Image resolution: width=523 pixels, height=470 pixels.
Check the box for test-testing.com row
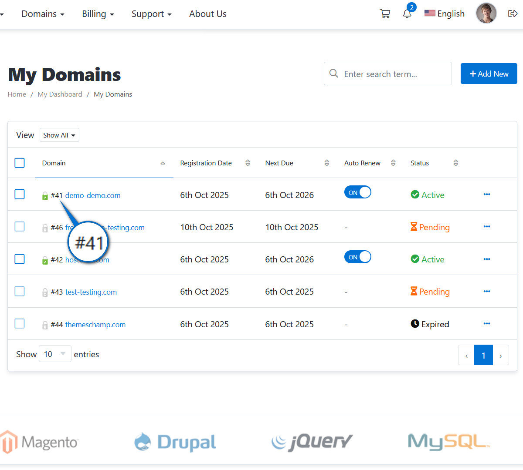coord(20,291)
